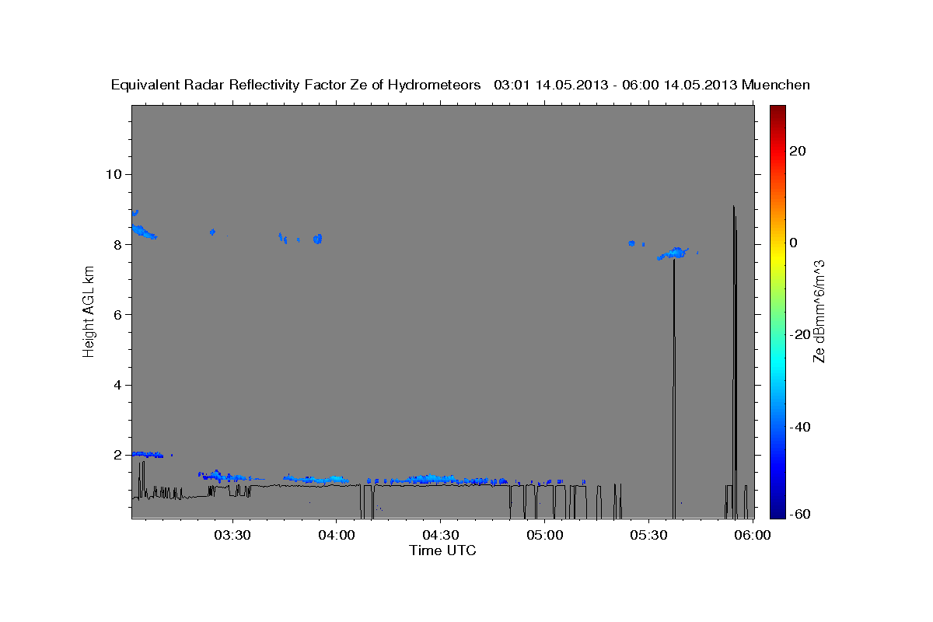
Task: Click the blue cloud echo at 2 km near start
Action: coord(148,454)
